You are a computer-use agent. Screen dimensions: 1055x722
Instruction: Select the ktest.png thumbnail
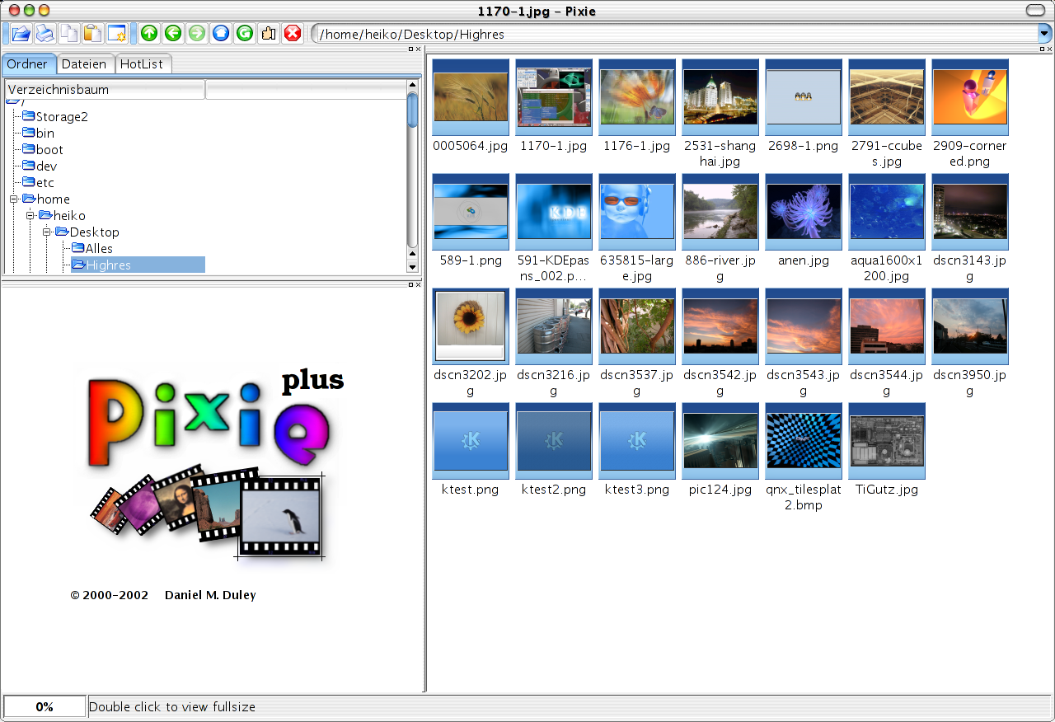tap(471, 441)
